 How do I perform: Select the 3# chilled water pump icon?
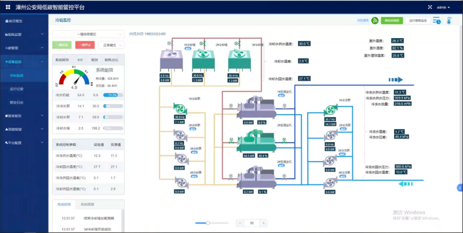[x=331, y=161]
